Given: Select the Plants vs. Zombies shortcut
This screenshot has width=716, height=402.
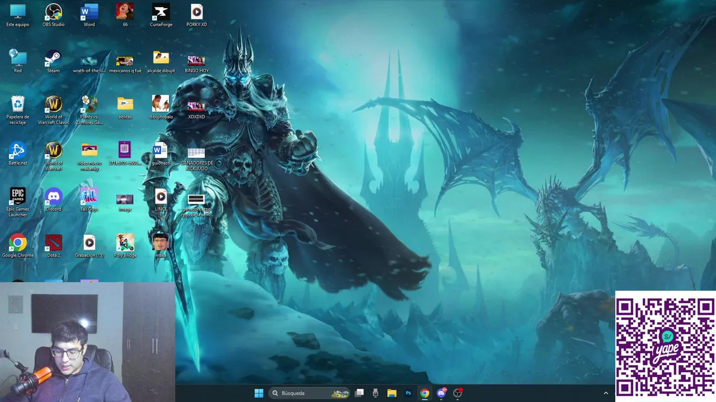Looking at the screenshot, I should coord(89,111).
